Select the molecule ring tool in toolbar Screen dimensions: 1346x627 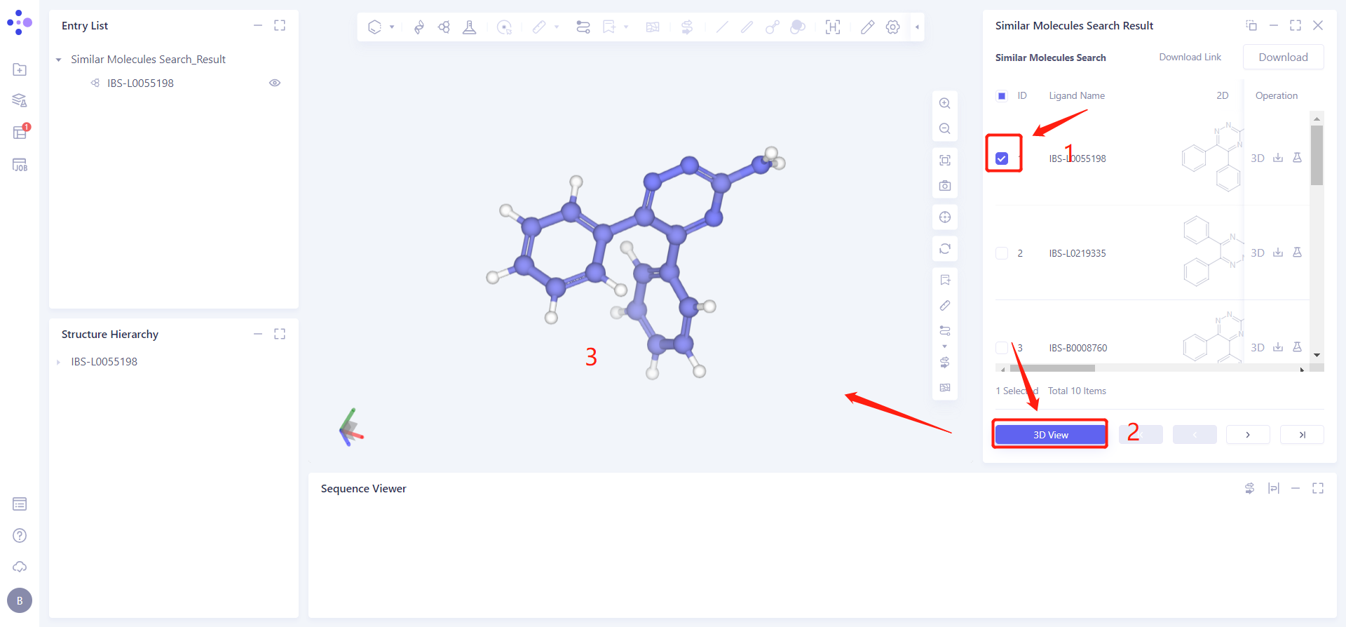coord(444,27)
